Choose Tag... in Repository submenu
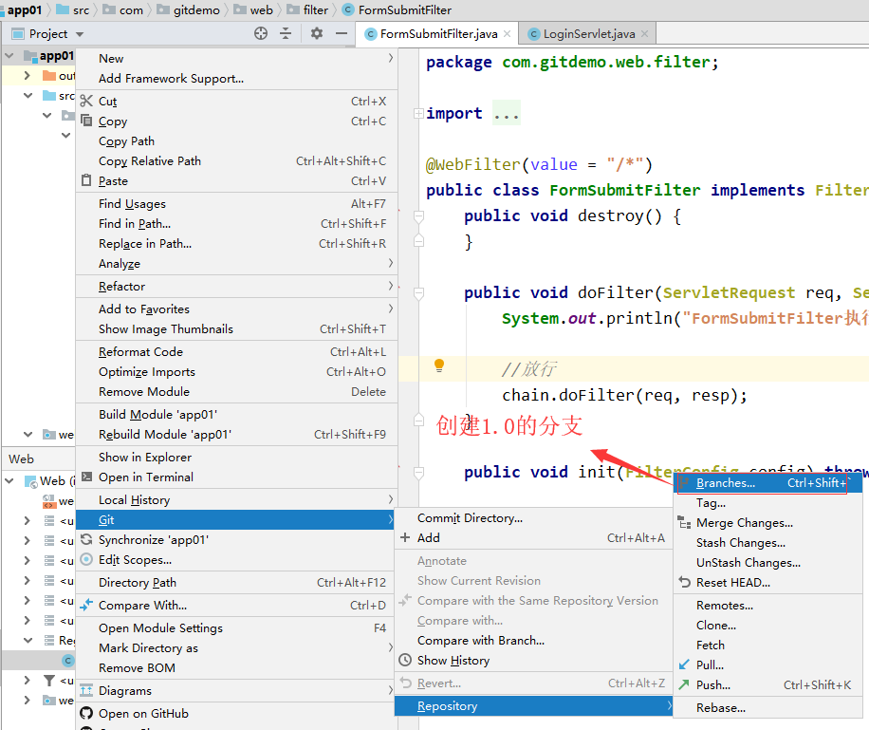 click(x=768, y=502)
